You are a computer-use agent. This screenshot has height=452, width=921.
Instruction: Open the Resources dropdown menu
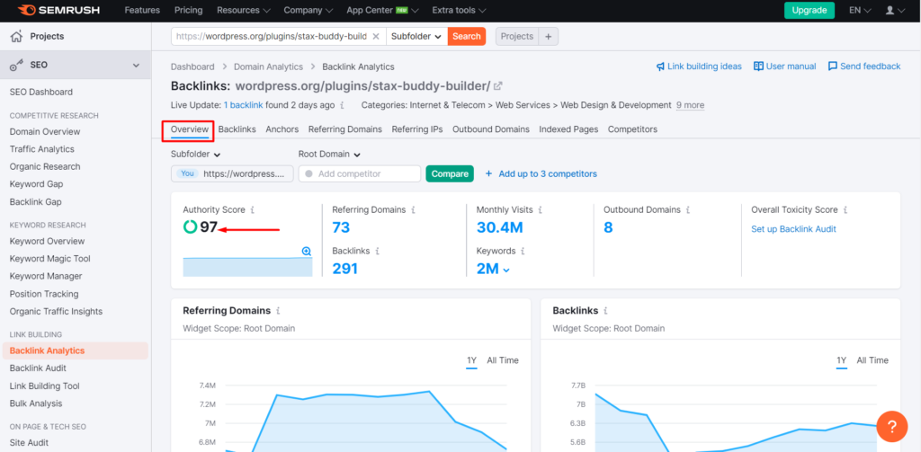click(x=243, y=10)
